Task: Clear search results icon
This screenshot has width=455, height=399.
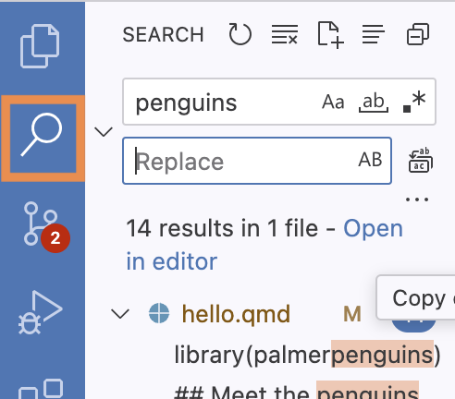Action: tap(285, 34)
